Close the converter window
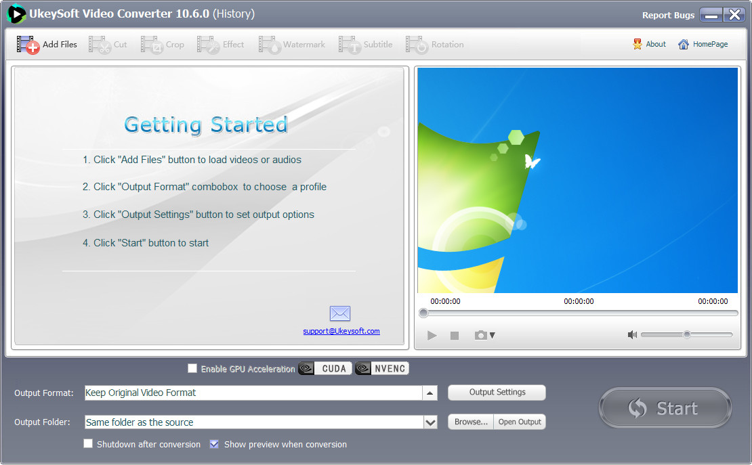Image resolution: width=752 pixels, height=465 pixels. (734, 15)
